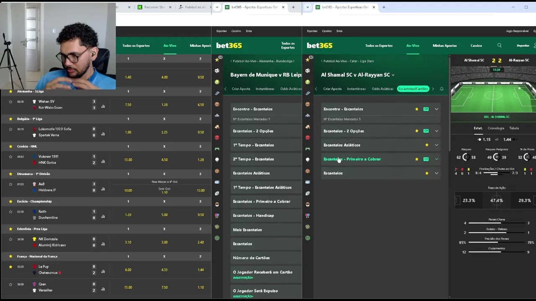Toggle favorite star for Vukovar 1991 match

tap(10, 157)
